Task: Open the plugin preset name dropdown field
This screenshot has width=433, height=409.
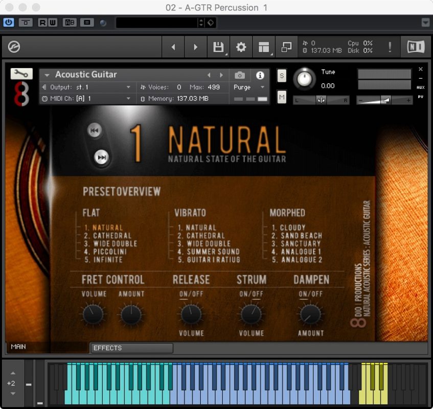Action: 157,22
